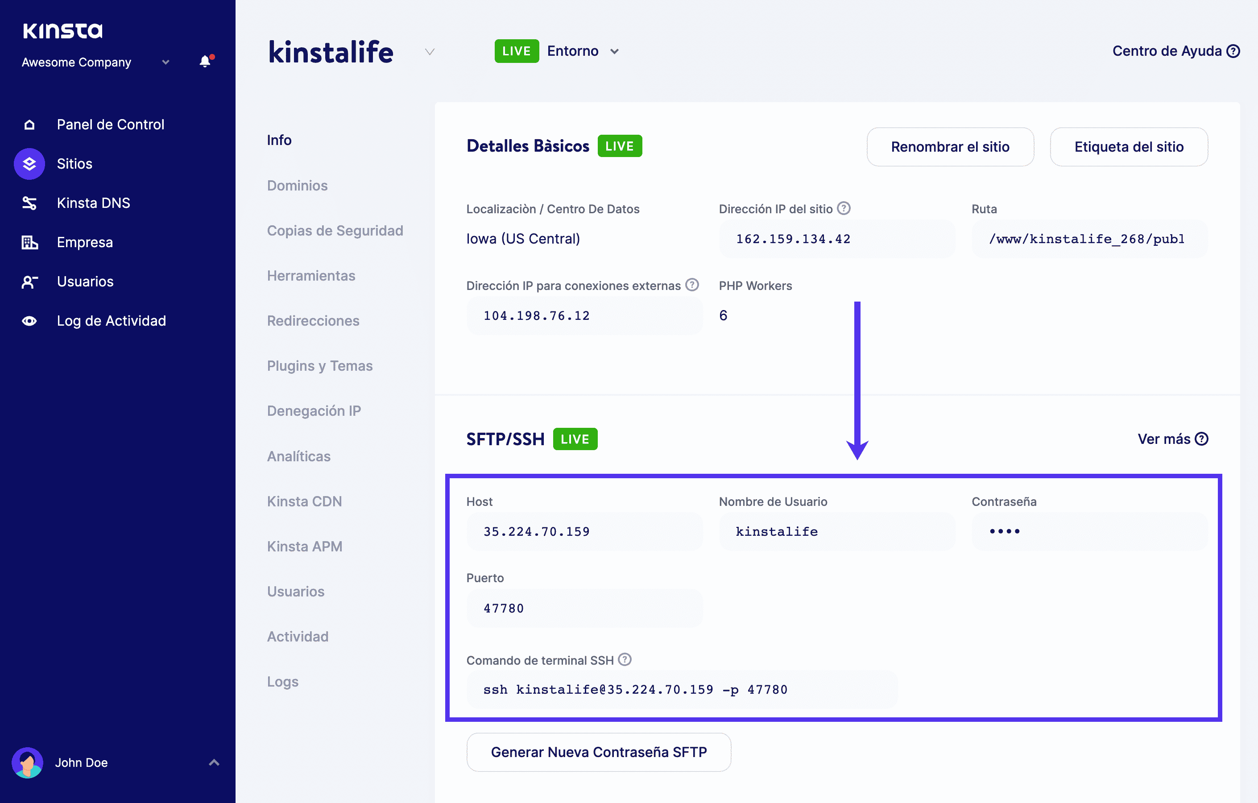This screenshot has width=1258, height=803.
Task: Click help icon for IP conexiones externas
Action: tap(692, 285)
